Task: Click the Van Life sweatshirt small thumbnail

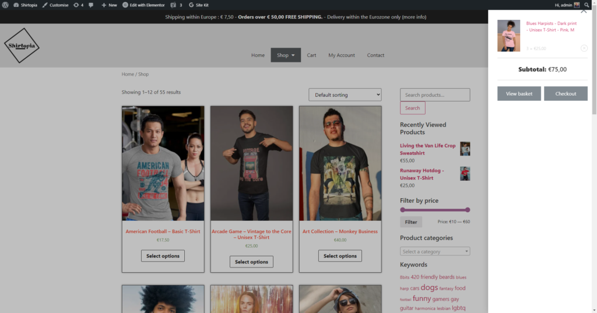Action: tap(465, 149)
